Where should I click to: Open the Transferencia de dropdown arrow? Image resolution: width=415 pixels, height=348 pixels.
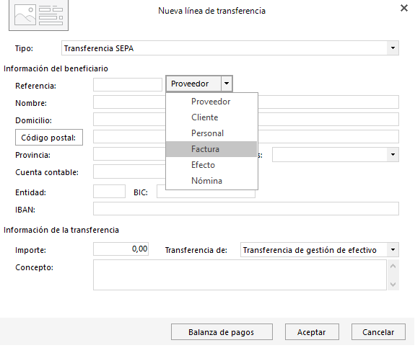(x=393, y=250)
